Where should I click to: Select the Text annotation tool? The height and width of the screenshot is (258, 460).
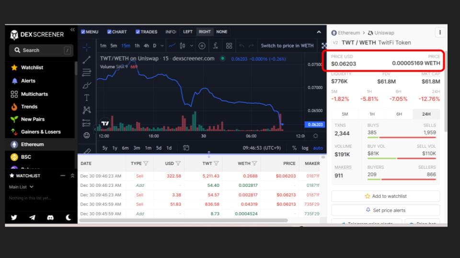[87, 97]
